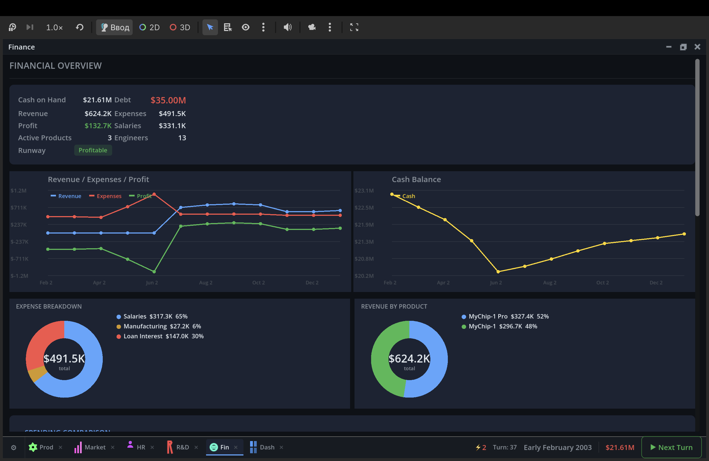The image size is (709, 461).
Task: Switch to the 2D view
Action: click(150, 27)
